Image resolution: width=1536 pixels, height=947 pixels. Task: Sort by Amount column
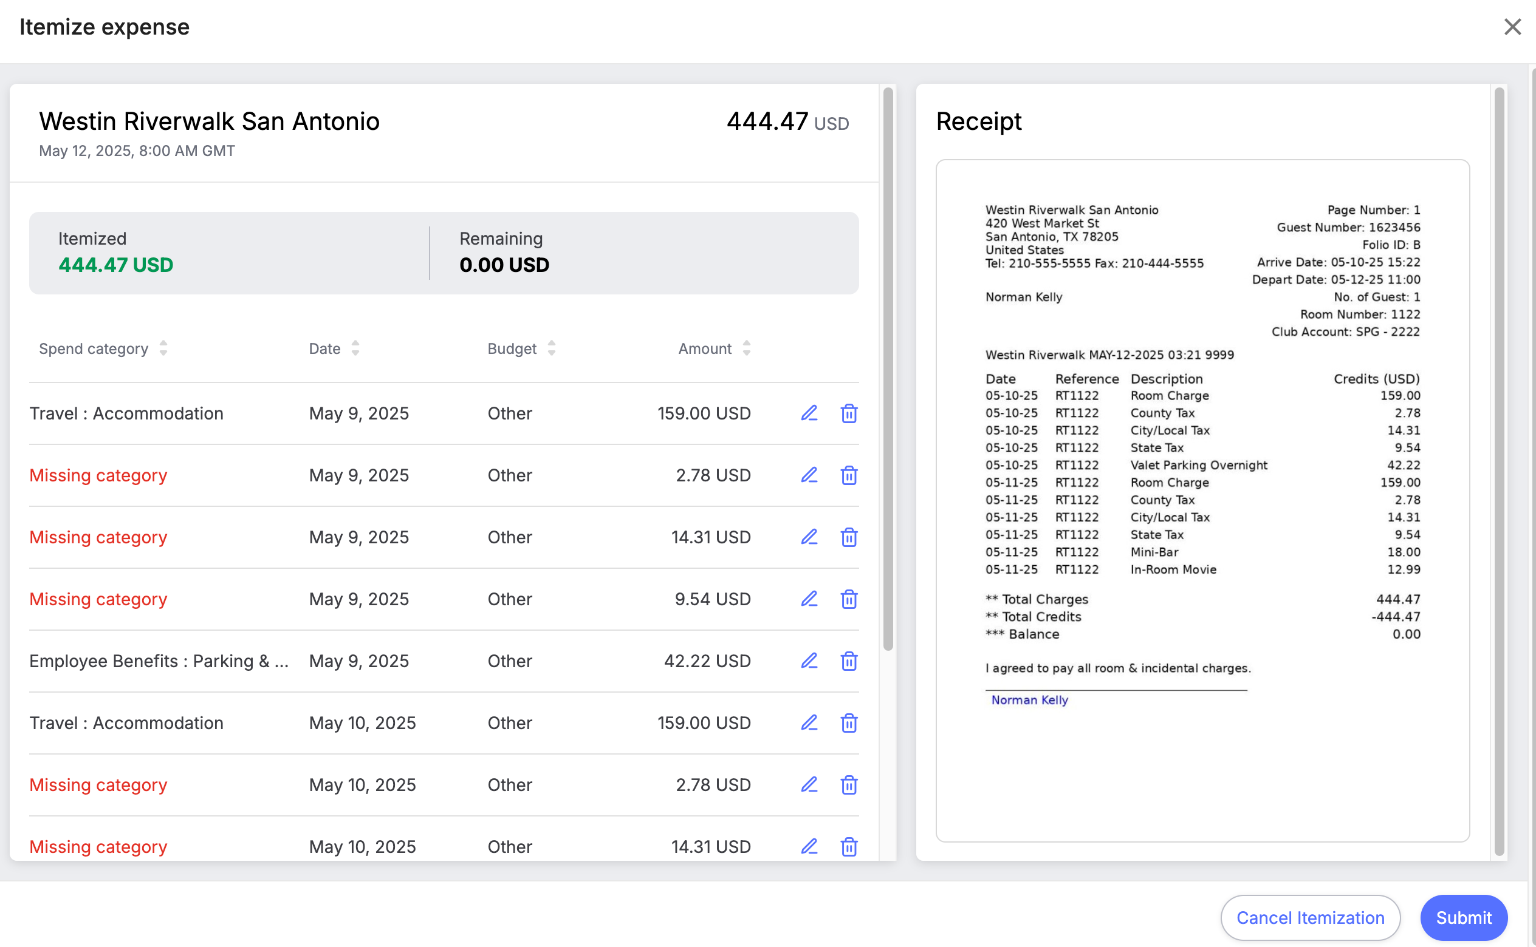746,348
